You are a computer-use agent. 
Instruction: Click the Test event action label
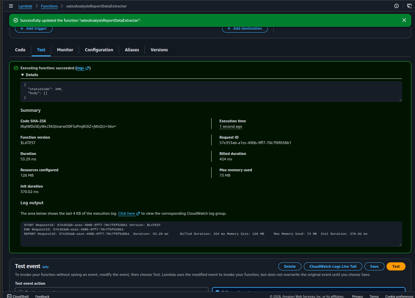pos(30,283)
